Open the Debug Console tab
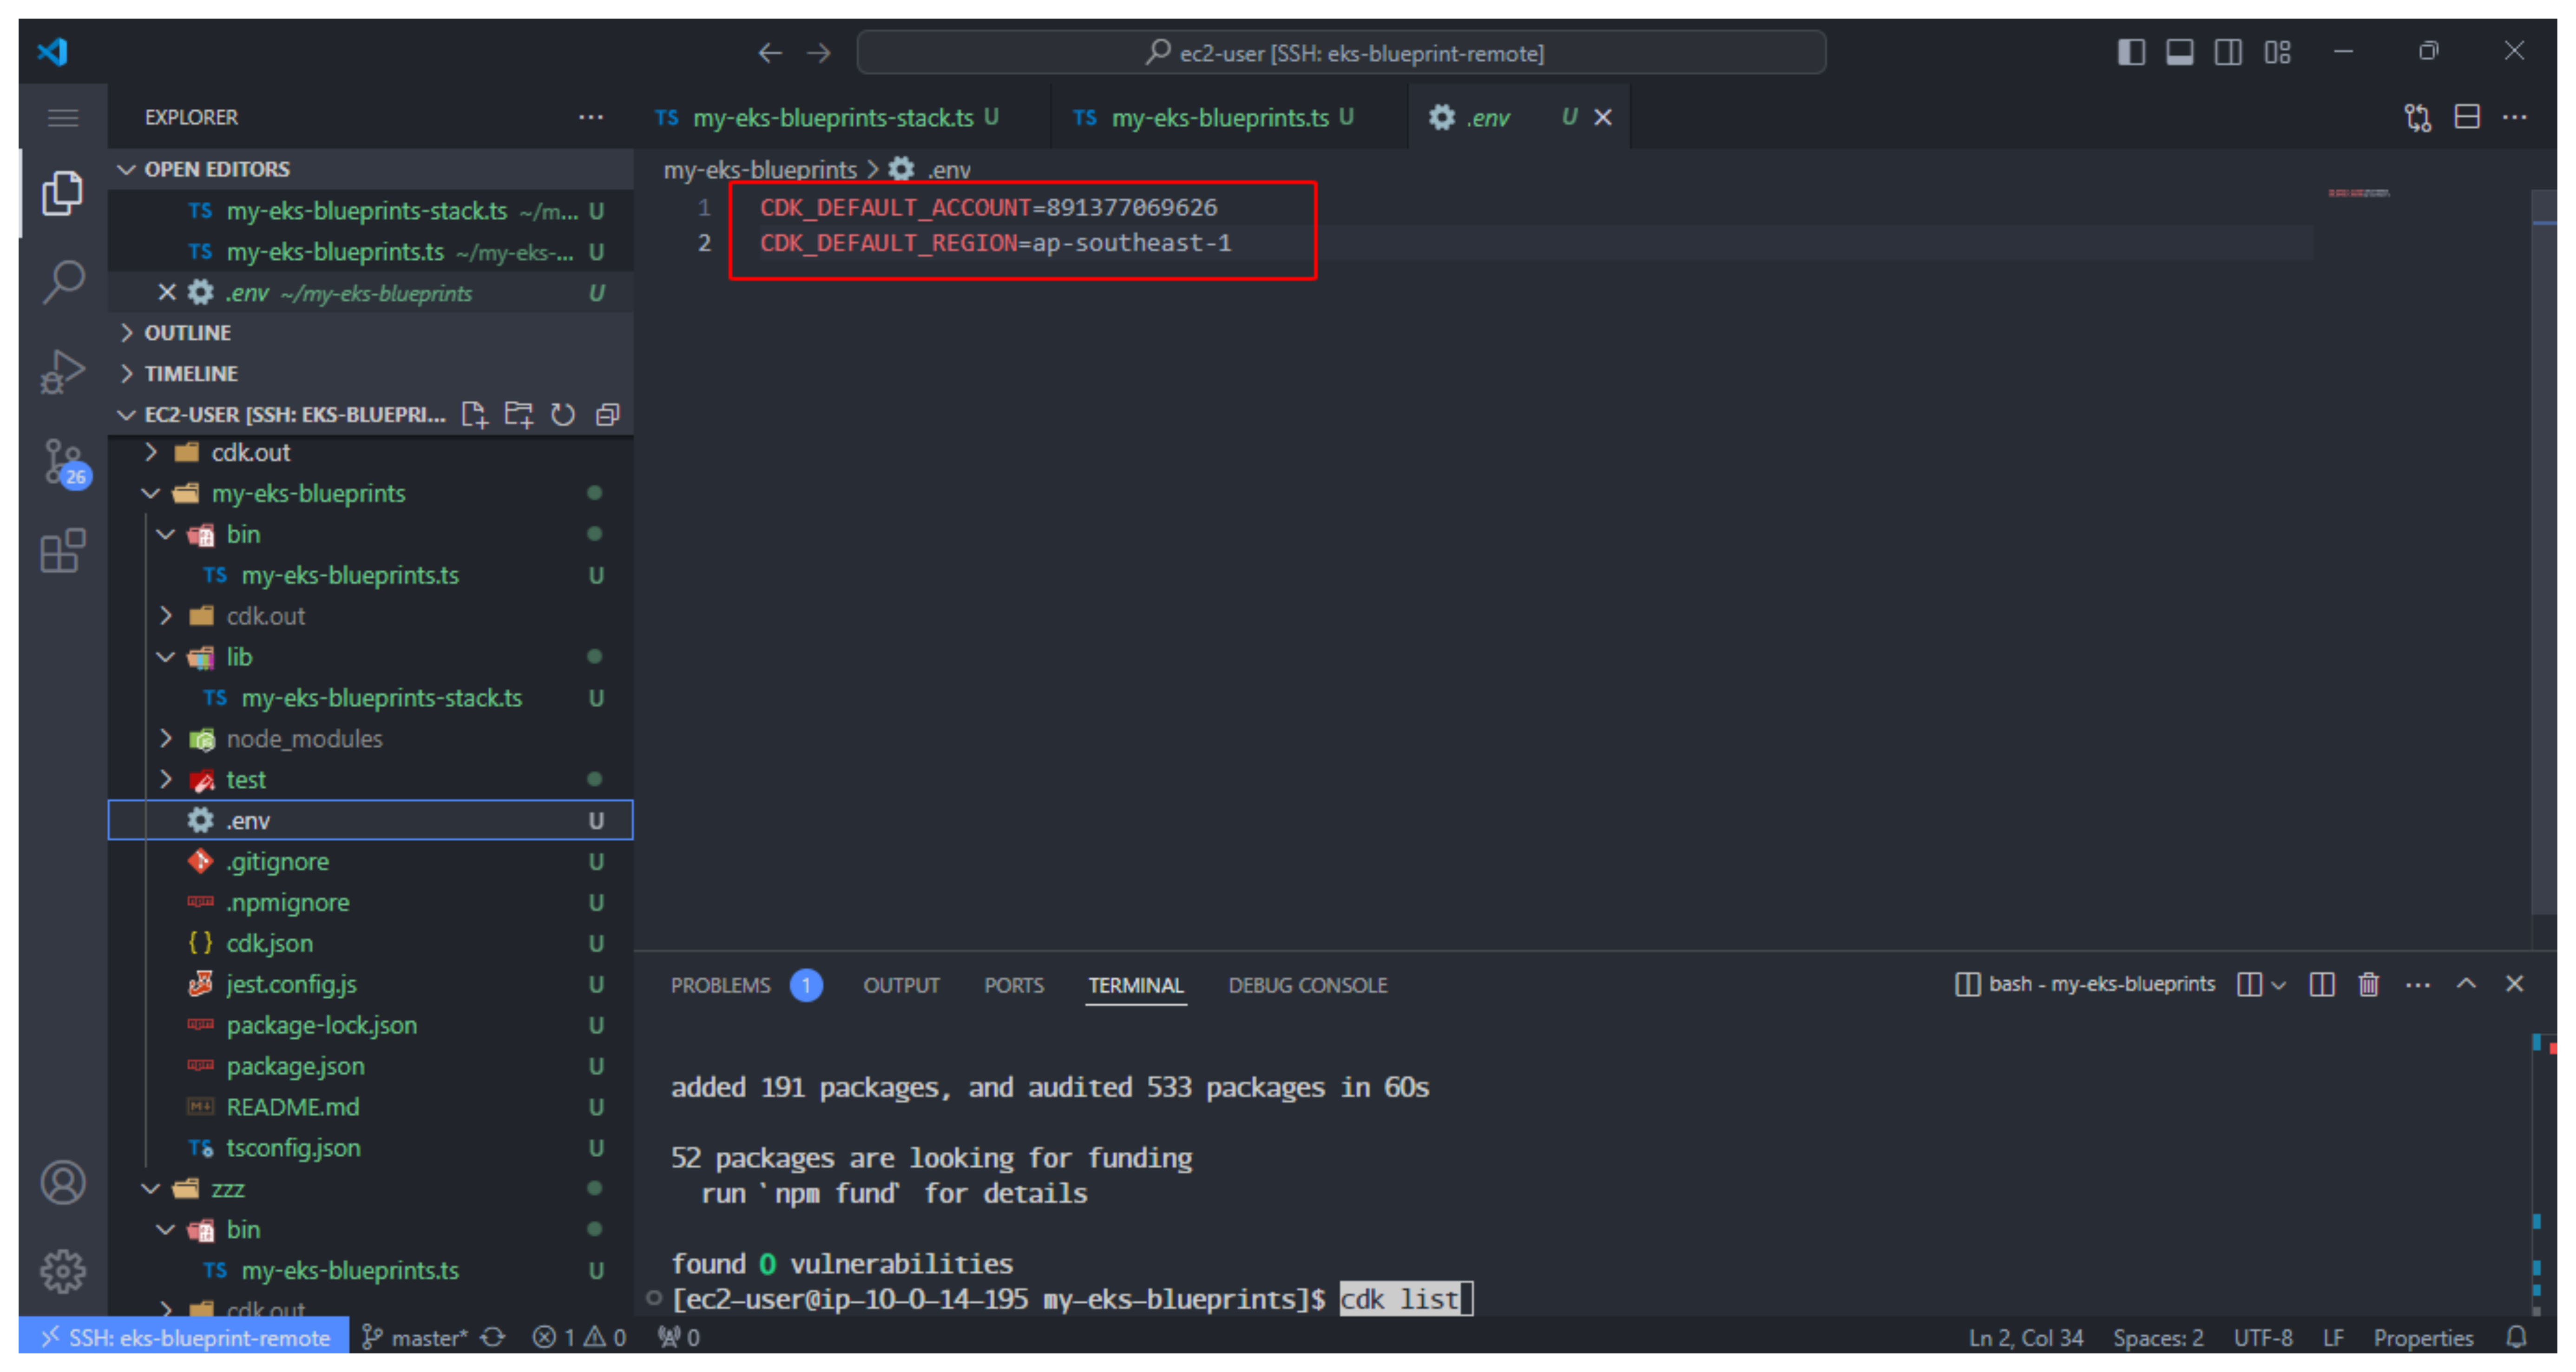Screen dimensions: 2576x1372 click(x=1307, y=986)
